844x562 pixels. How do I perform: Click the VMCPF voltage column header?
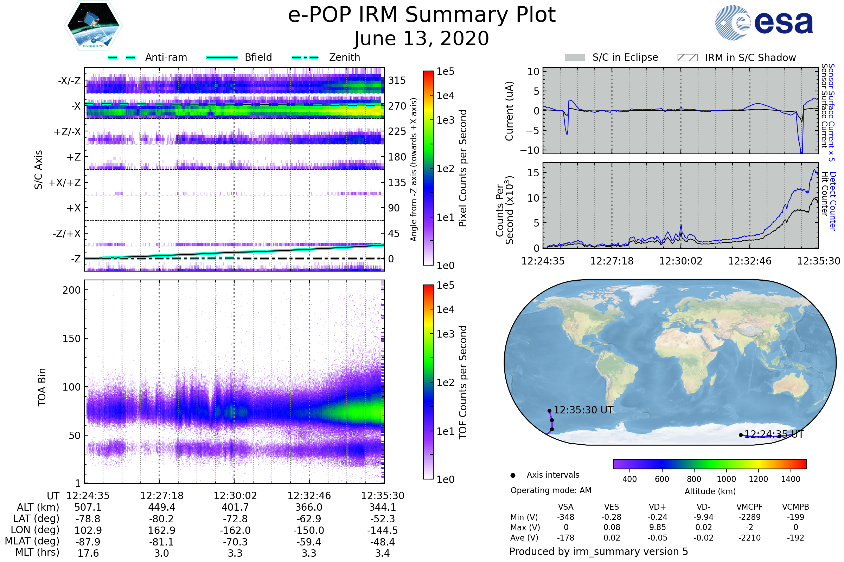point(749,507)
